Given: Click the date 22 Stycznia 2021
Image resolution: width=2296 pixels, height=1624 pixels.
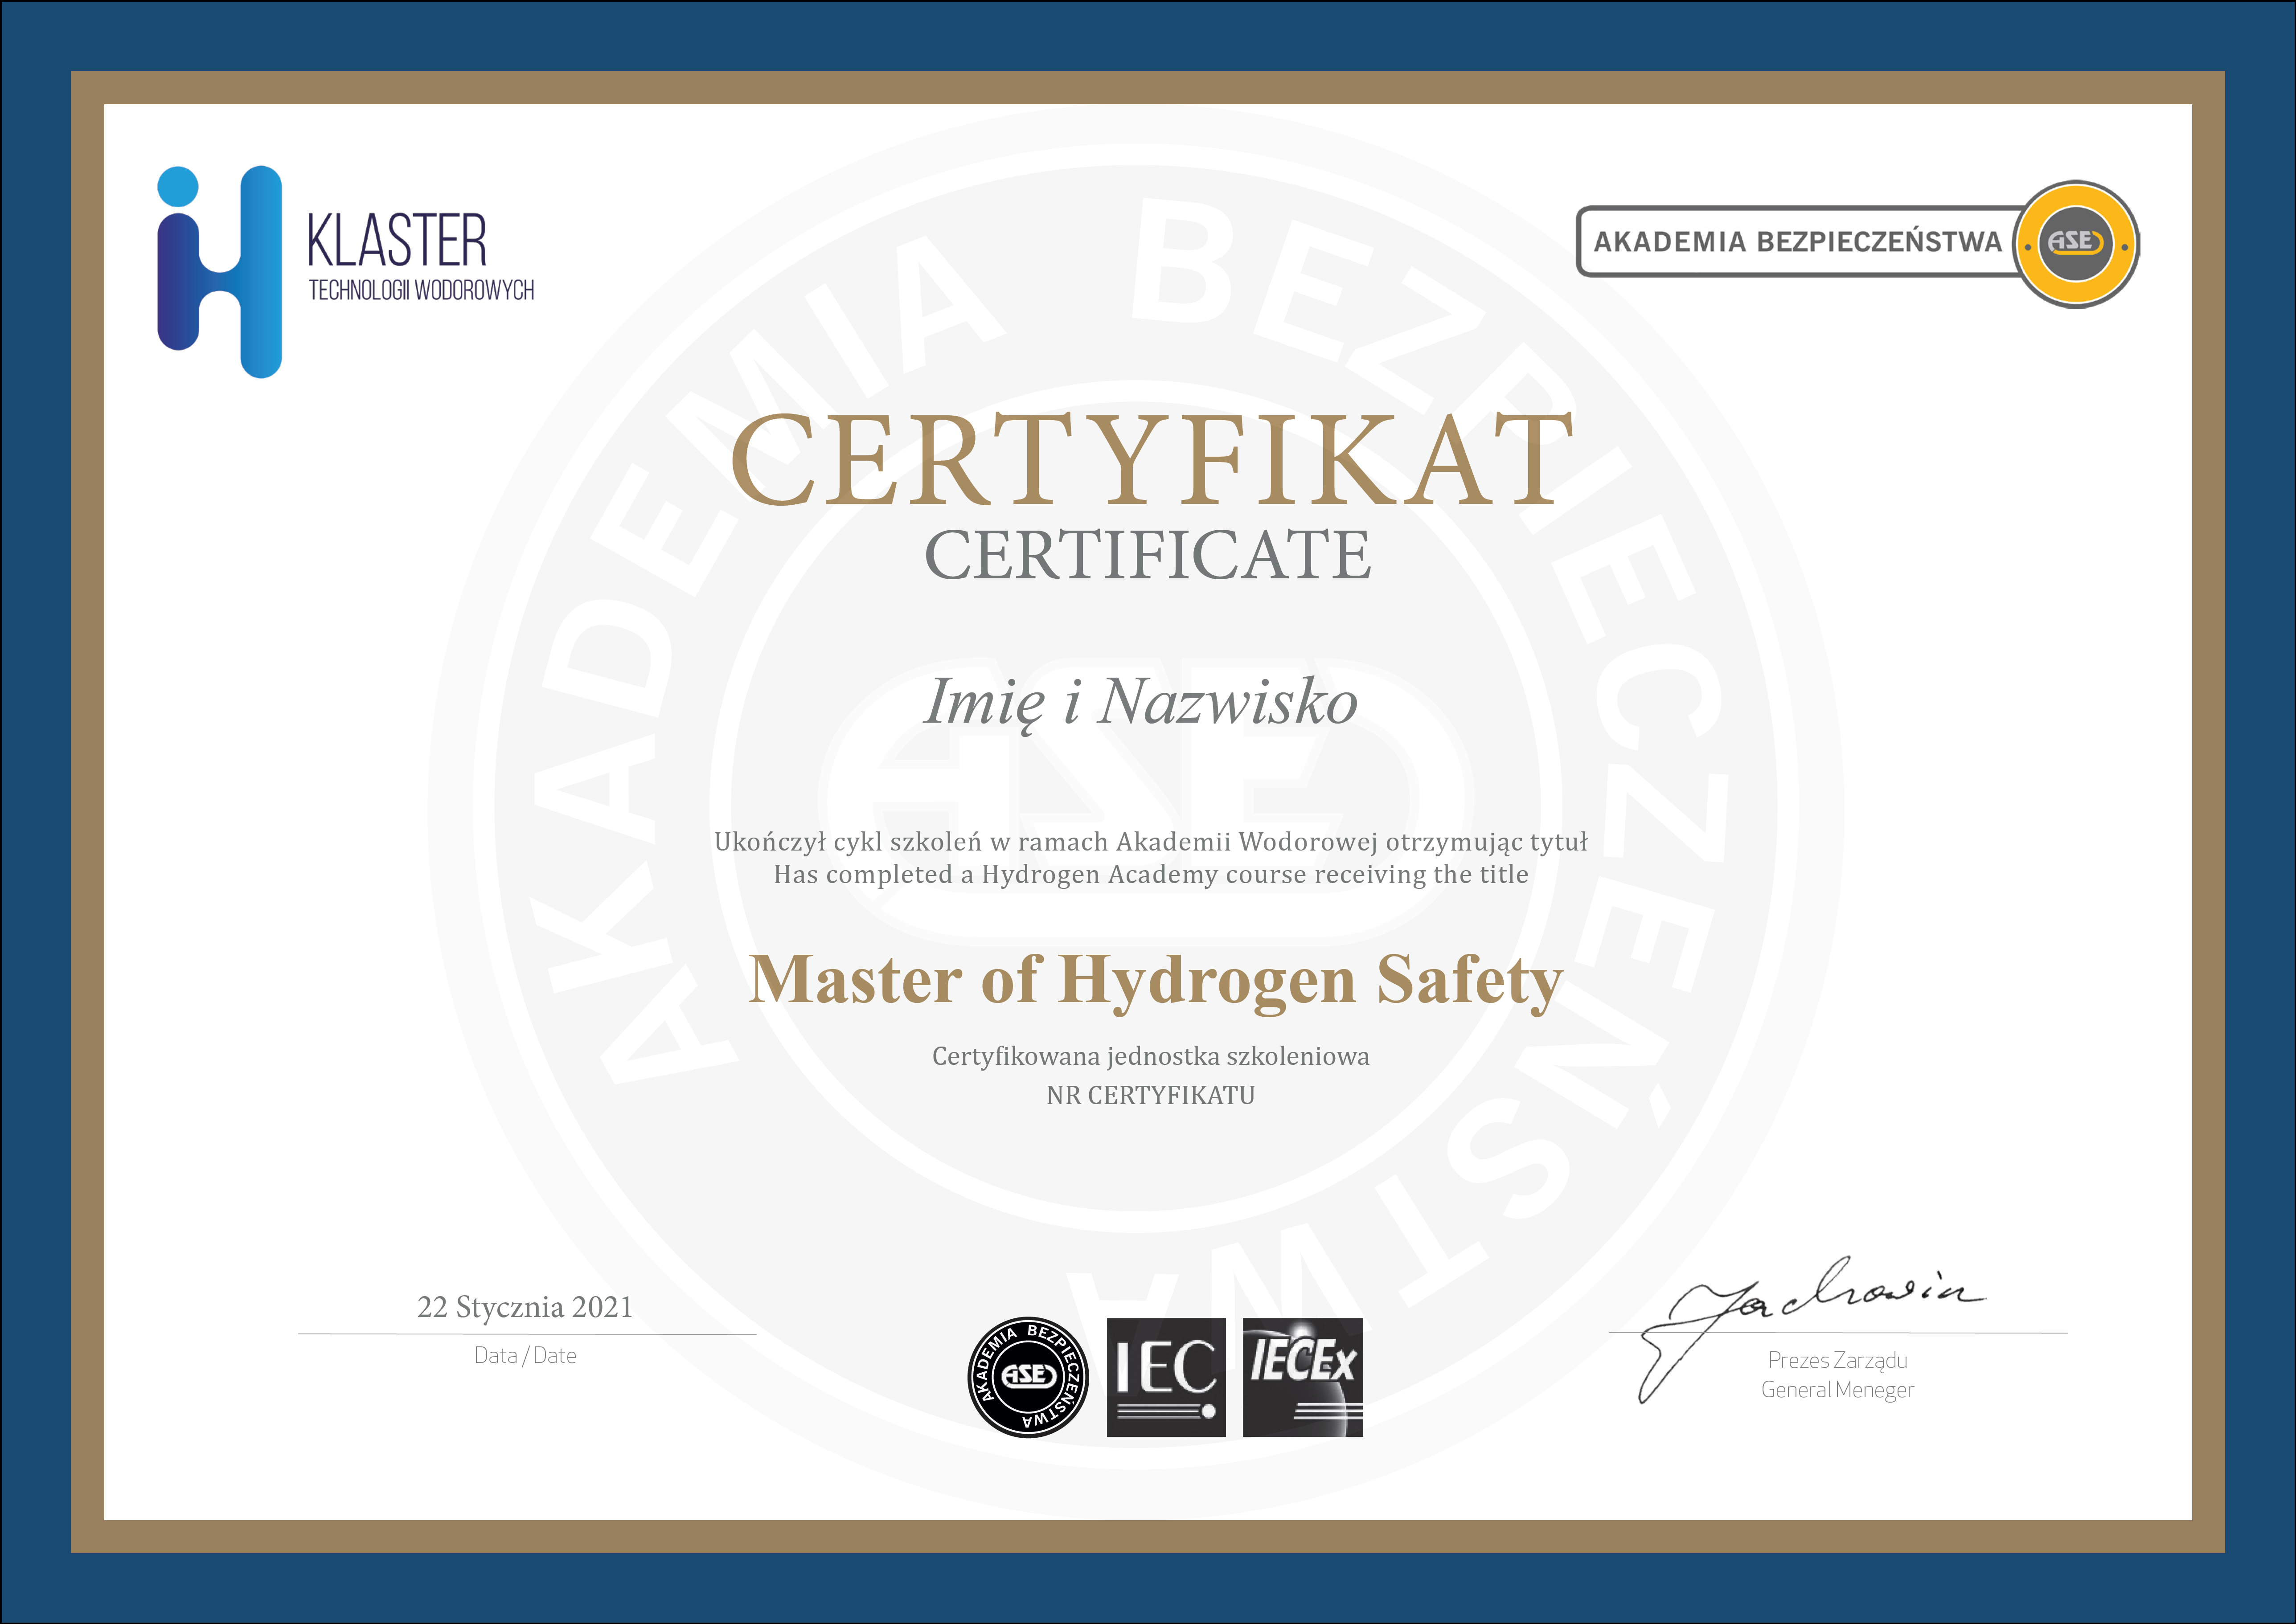Looking at the screenshot, I should [x=525, y=1307].
